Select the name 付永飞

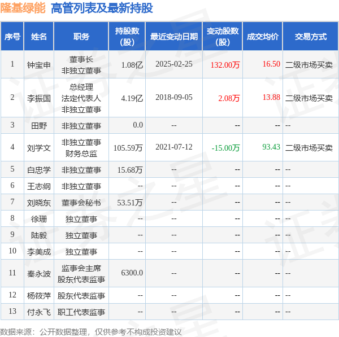tap(39, 312)
